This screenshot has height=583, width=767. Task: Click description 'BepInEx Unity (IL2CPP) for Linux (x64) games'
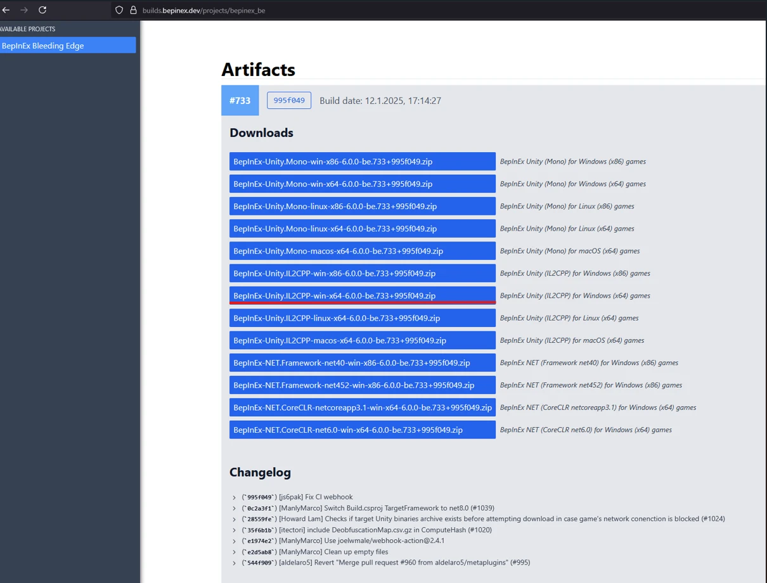[569, 318]
